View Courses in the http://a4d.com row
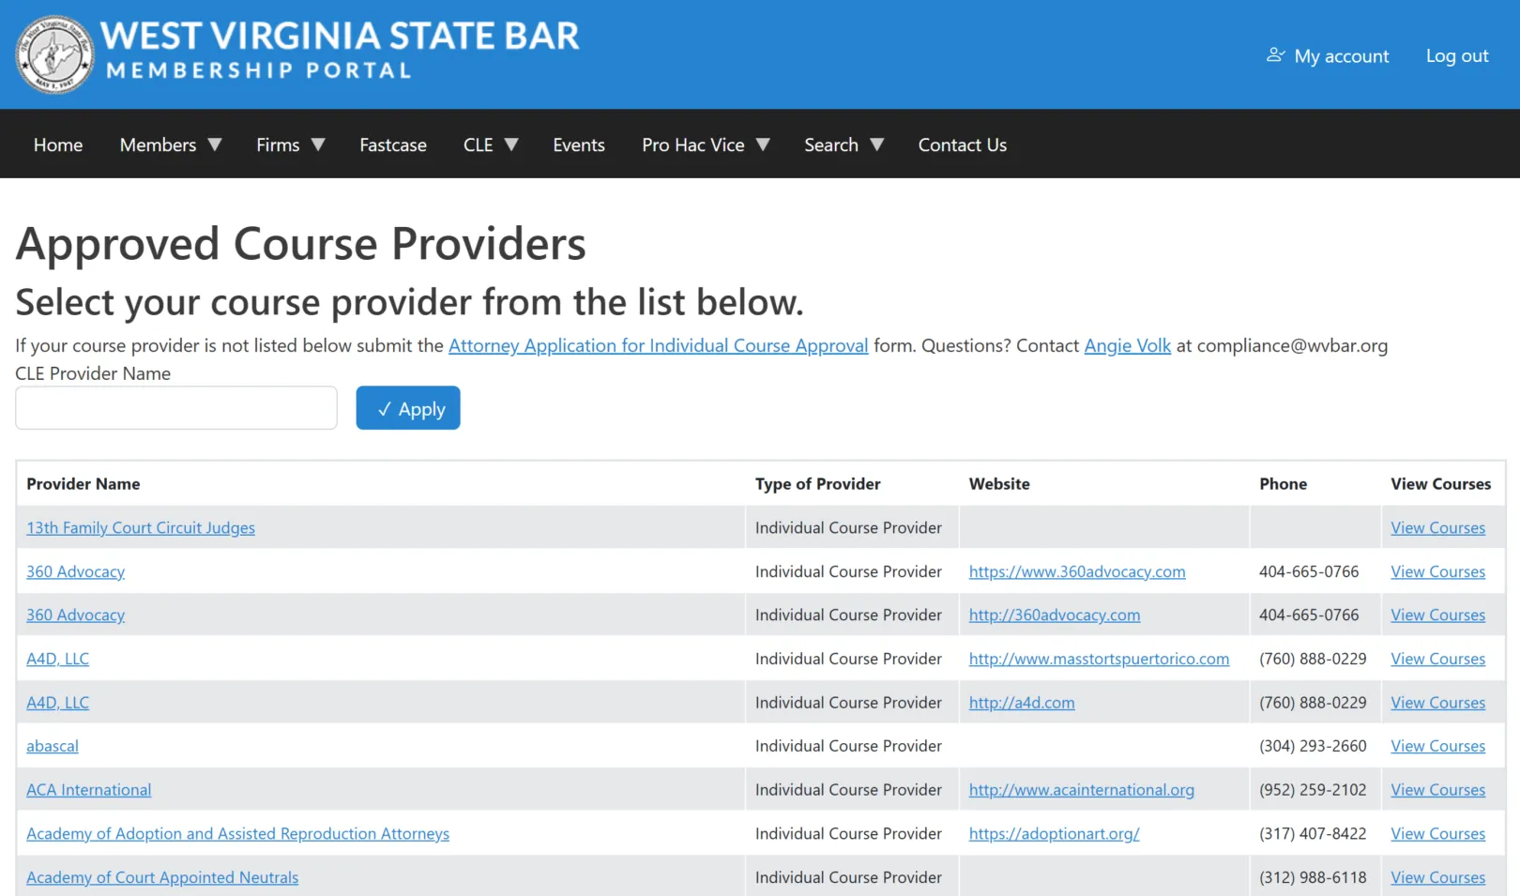Image resolution: width=1520 pixels, height=896 pixels. [1438, 703]
